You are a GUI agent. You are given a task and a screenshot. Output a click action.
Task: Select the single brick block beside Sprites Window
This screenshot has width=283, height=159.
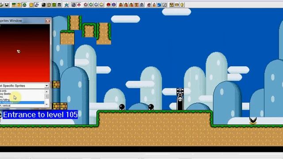tap(56, 84)
